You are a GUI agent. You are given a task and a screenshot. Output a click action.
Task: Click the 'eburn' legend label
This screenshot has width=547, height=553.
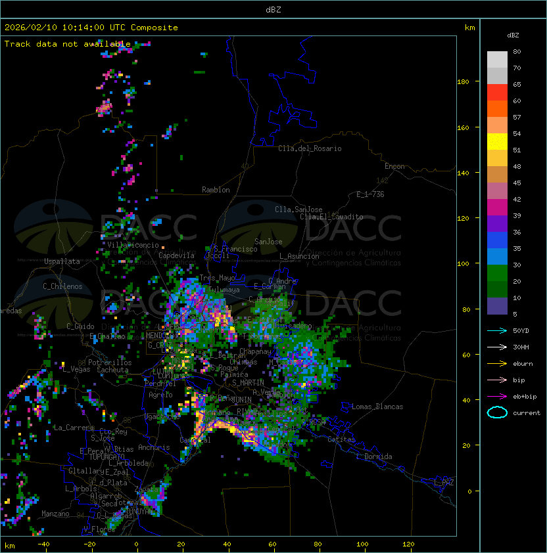point(523,364)
